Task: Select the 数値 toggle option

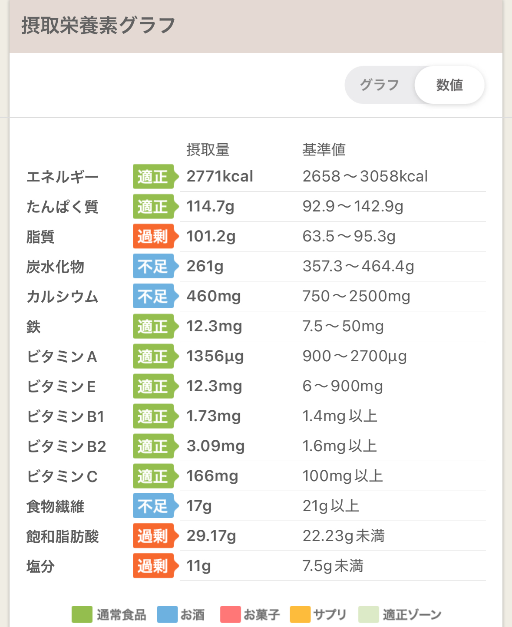Action: 449,85
